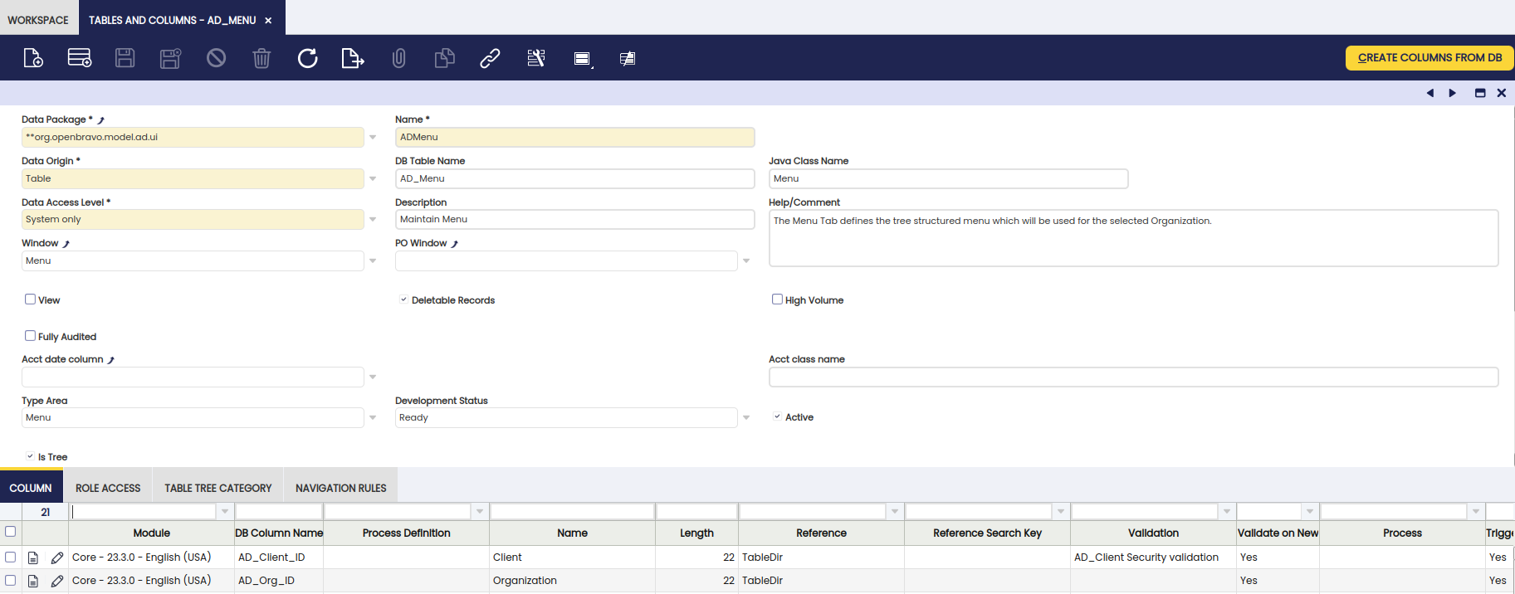The width and height of the screenshot is (1515, 594).
Task: Open the Acct date column link icon
Action: [111, 360]
